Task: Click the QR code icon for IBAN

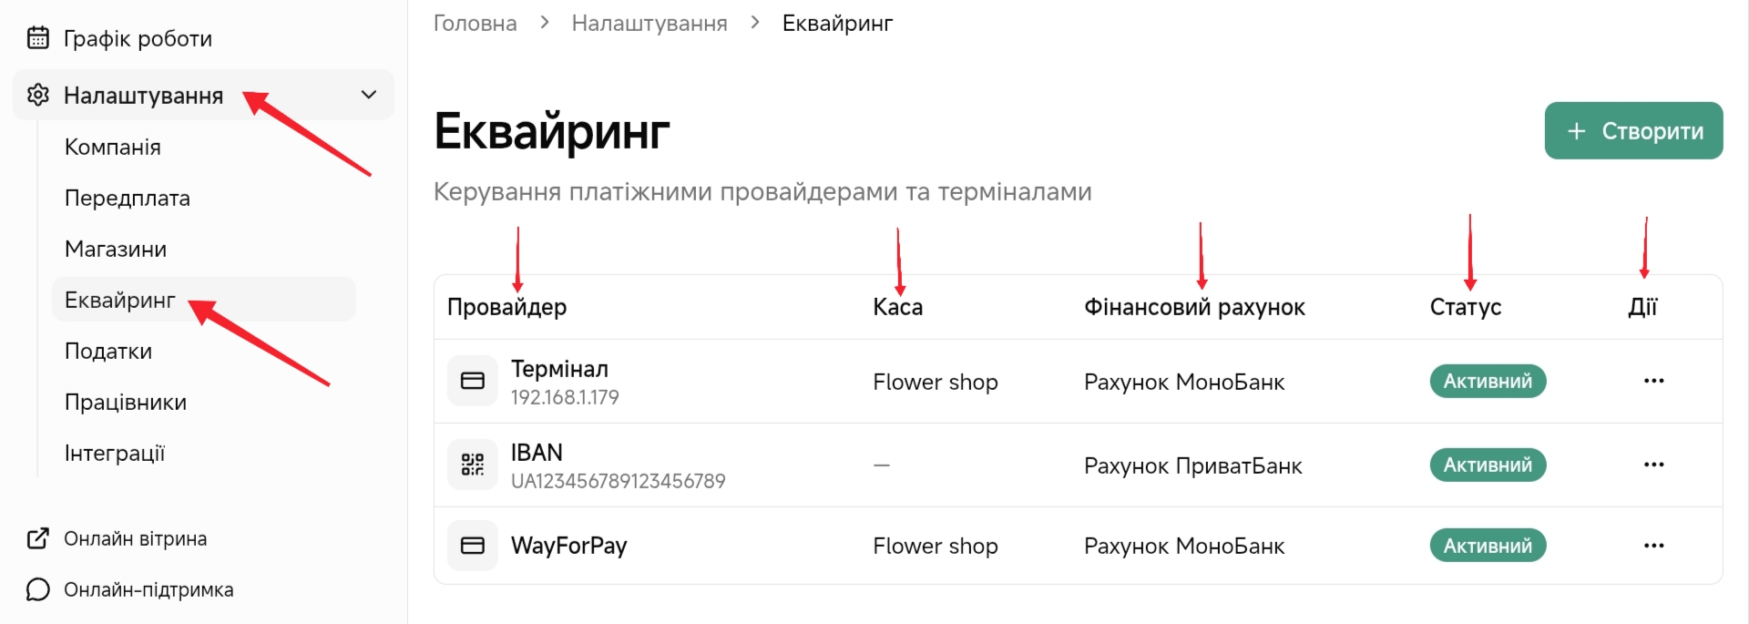Action: 472,465
